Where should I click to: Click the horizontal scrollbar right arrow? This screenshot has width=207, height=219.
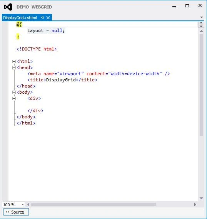tap(195, 205)
